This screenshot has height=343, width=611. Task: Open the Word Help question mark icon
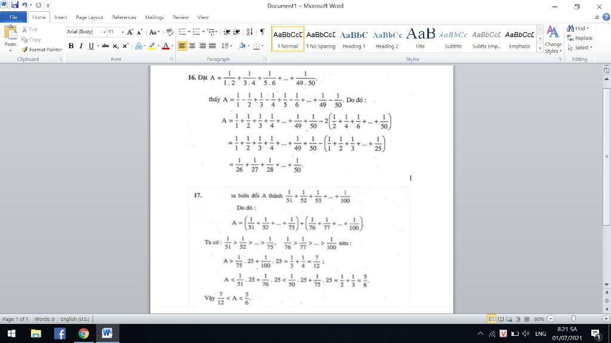coord(606,17)
